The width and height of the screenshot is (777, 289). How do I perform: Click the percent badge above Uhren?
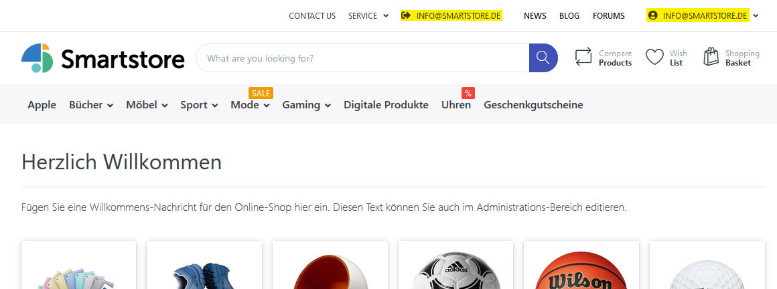pyautogui.click(x=468, y=93)
